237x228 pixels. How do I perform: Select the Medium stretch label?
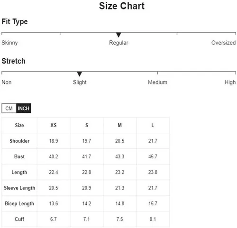pos(157,82)
